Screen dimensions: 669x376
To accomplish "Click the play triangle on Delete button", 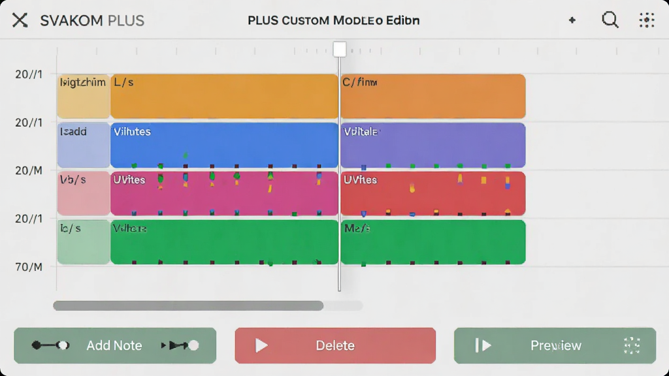I will coord(261,345).
